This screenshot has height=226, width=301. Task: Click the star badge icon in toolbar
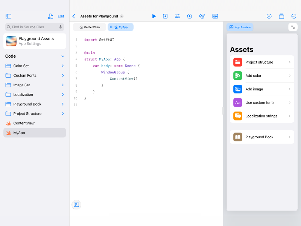[190, 16]
